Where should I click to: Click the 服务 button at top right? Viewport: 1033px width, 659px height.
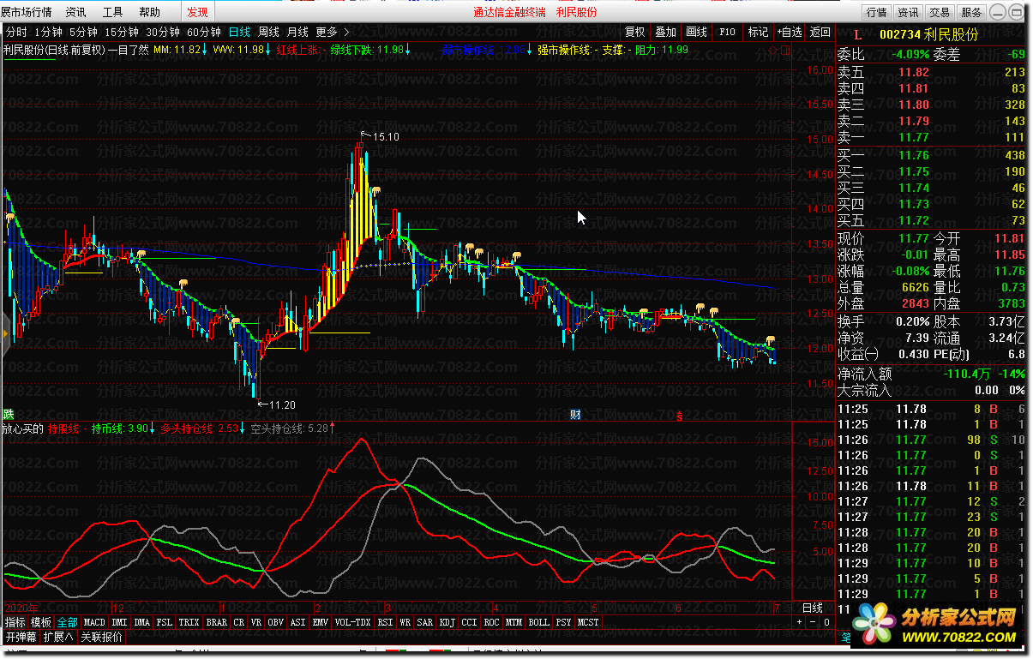971,12
